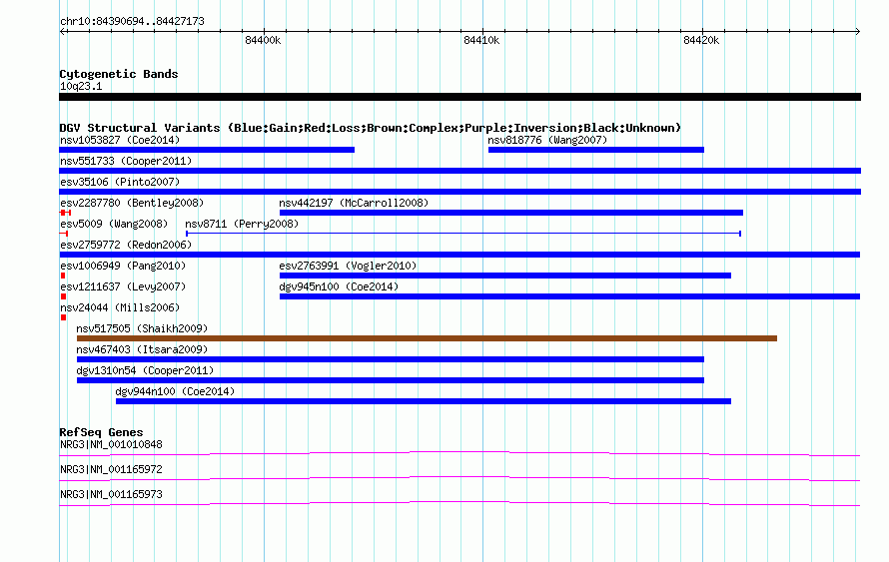Screen dimensions: 889x562
Task: Click the ruler's right arrow end
Action: point(857,31)
